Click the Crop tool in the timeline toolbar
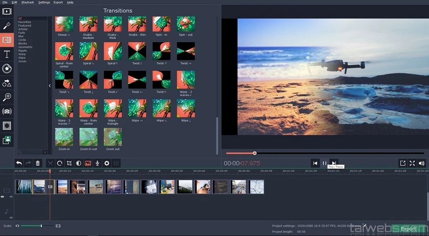The height and width of the screenshot is (236, 429). [69, 163]
